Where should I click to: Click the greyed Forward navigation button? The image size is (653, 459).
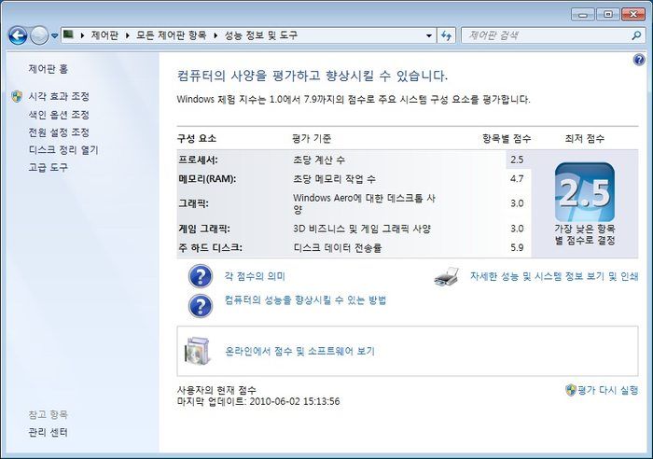click(39, 35)
